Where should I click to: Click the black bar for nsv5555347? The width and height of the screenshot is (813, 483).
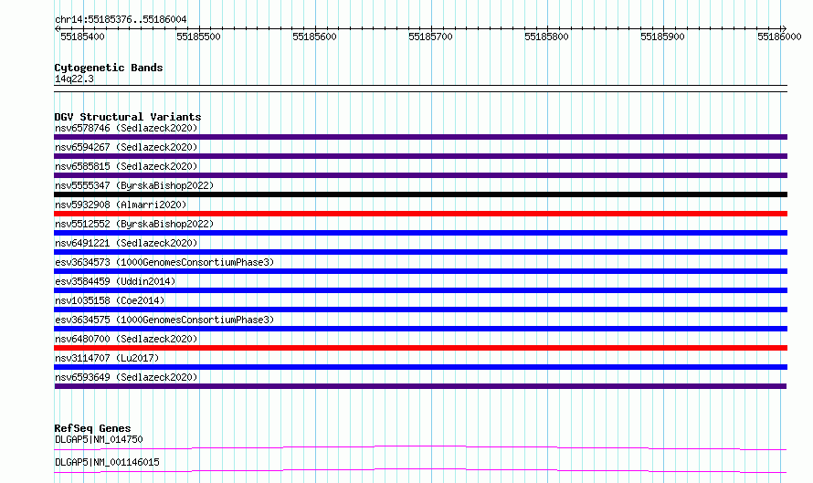point(420,194)
